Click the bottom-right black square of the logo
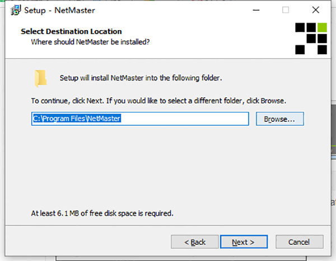Viewport: 336px width, 261px height. click(x=321, y=49)
